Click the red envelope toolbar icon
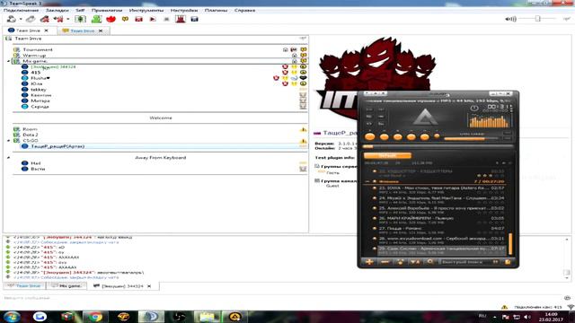The width and height of the screenshot is (575, 323). (138, 19)
